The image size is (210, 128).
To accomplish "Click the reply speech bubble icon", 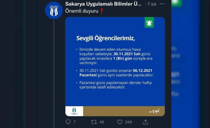I will (68, 122).
